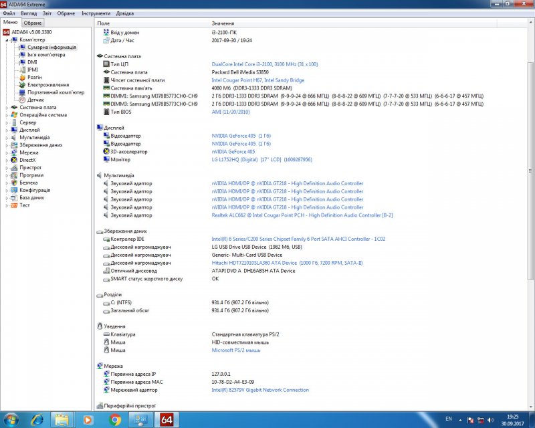The image size is (535, 428).
Task: Open the DirectX node icon
Action: (x=14, y=160)
